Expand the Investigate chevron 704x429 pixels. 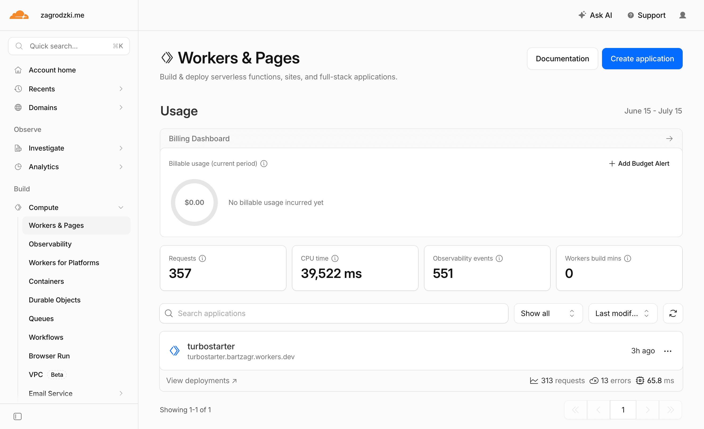click(x=121, y=148)
